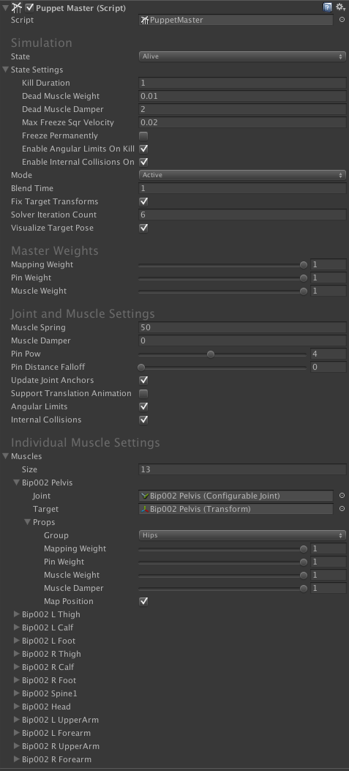Click the Transform icon in Target field
The image size is (349, 771).
tap(145, 509)
